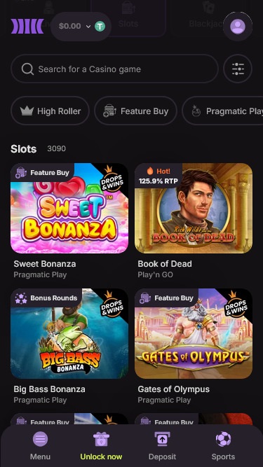Expand the $0.00 balance dropdown chevron

88,27
